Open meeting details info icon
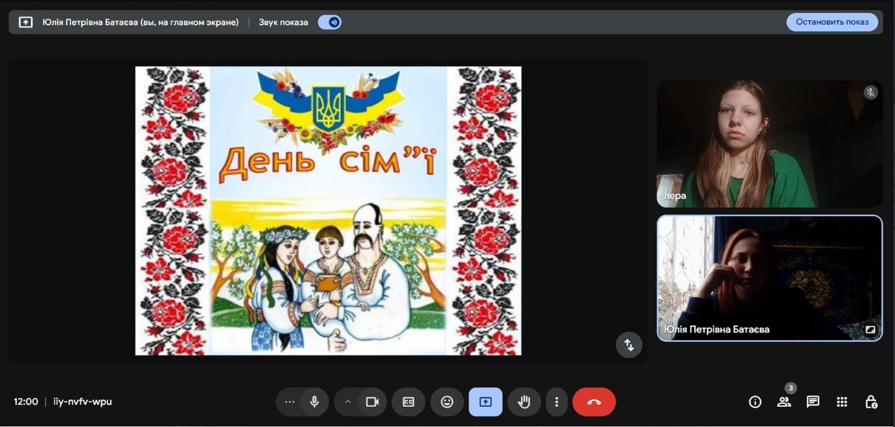The height and width of the screenshot is (427, 895). tap(755, 402)
